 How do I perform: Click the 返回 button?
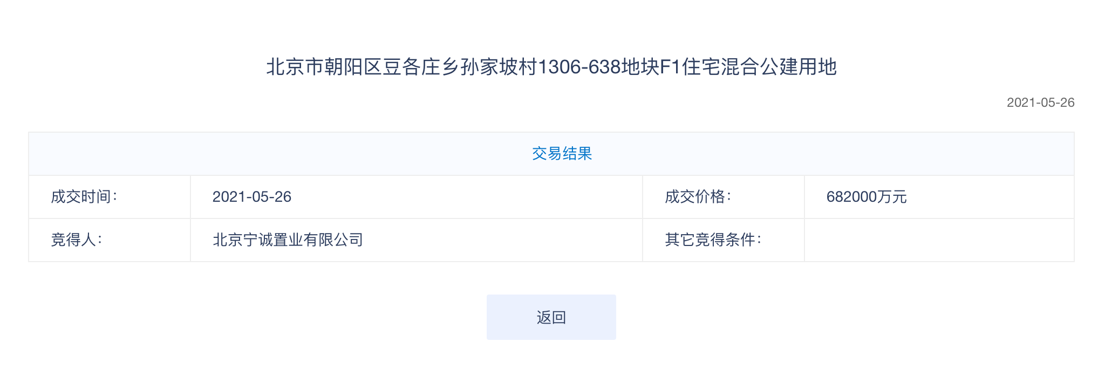(x=551, y=317)
